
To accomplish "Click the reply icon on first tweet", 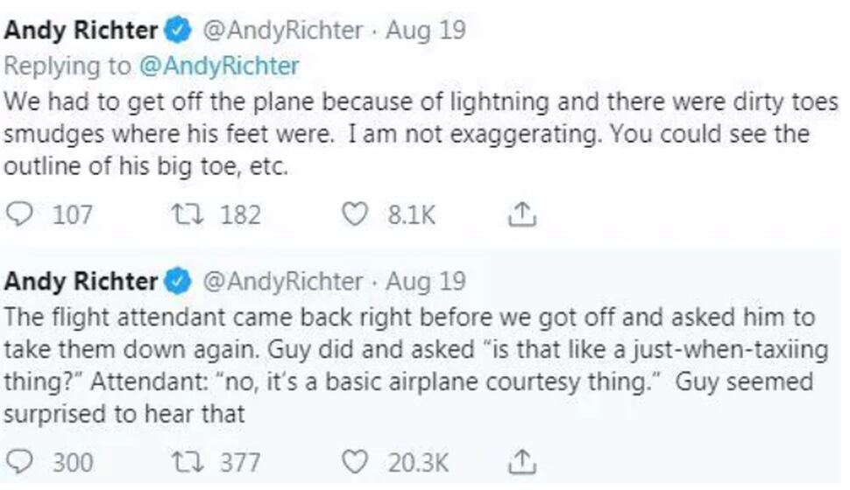I will 19,214.
